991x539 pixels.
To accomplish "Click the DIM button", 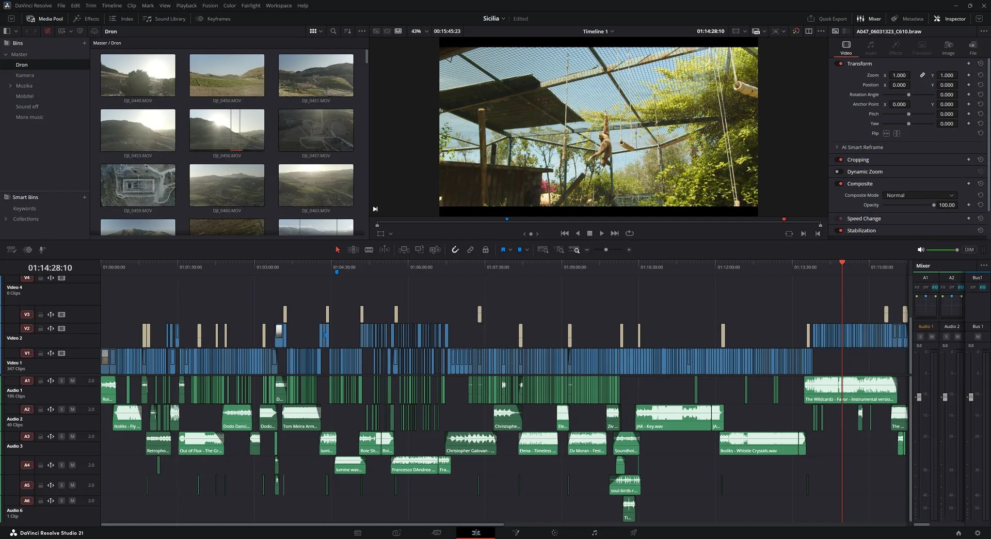I will [969, 250].
